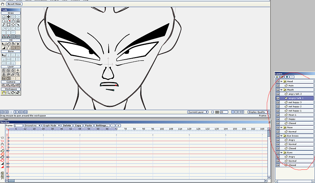The width and height of the screenshot is (315, 183).
Task: Open the Onionskins dropdown
Action: (x=32, y=126)
